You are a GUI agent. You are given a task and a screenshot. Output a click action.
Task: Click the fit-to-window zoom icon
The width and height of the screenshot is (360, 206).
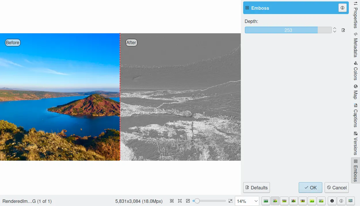pyautogui.click(x=180, y=201)
